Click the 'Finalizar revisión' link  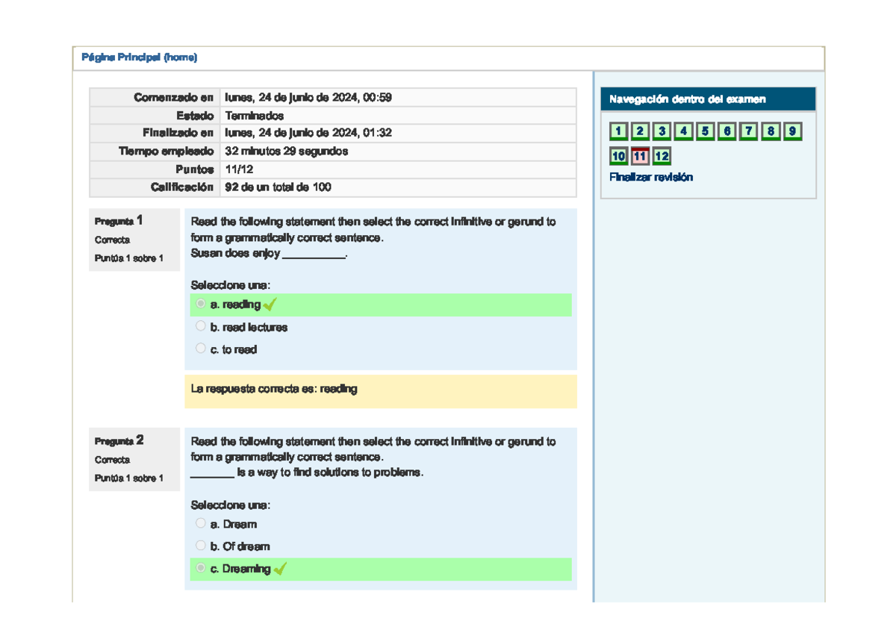point(652,177)
